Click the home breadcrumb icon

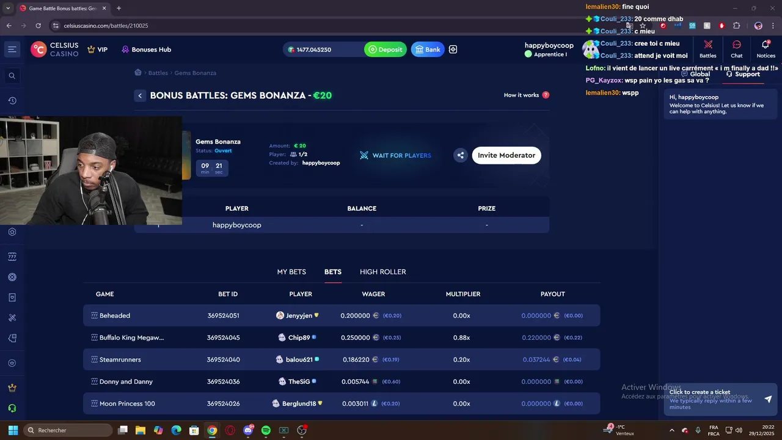point(138,73)
